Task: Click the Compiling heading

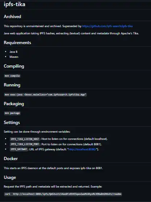Action: [14, 66]
